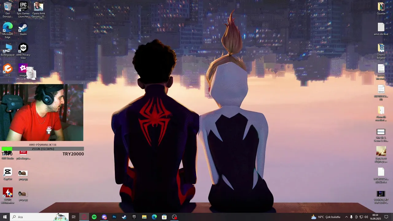This screenshot has height=221, width=393.
Task: Open the Geri Dönüşüm recycle bin icon
Action: pyautogui.click(x=8, y=10)
